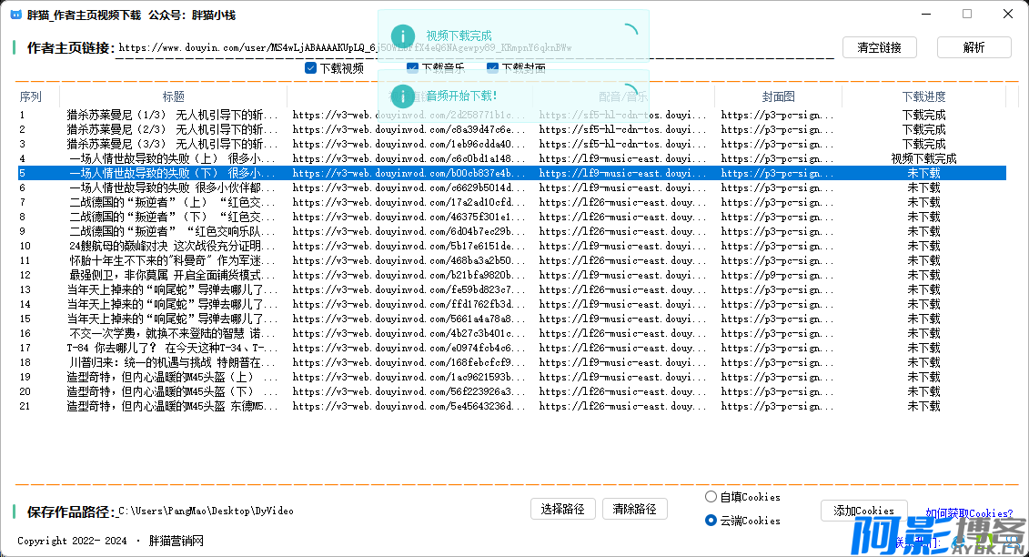This screenshot has height=557, width=1029.
Task: Click the 选择路径 button
Action: tap(562, 509)
